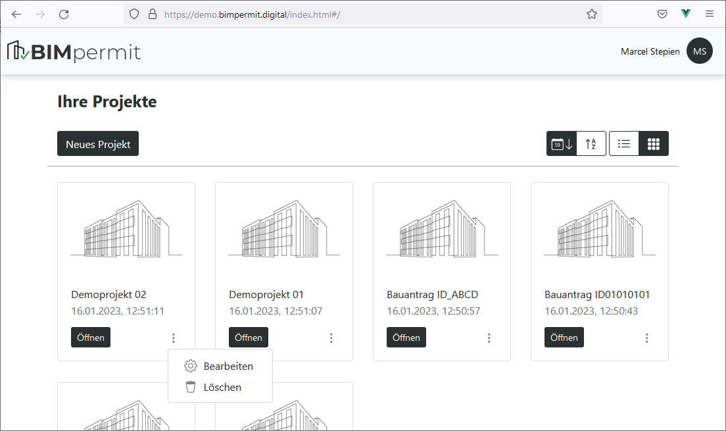
Task: Select the Bauantrag ID_ABCD building thumbnail
Action: [x=442, y=228]
